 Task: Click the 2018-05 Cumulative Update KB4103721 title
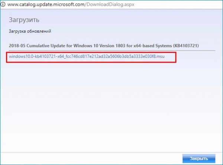click(104, 46)
